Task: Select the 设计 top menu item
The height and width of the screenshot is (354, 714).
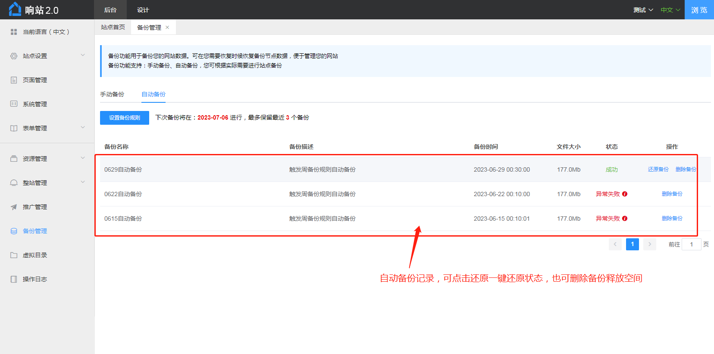Action: 143,10
